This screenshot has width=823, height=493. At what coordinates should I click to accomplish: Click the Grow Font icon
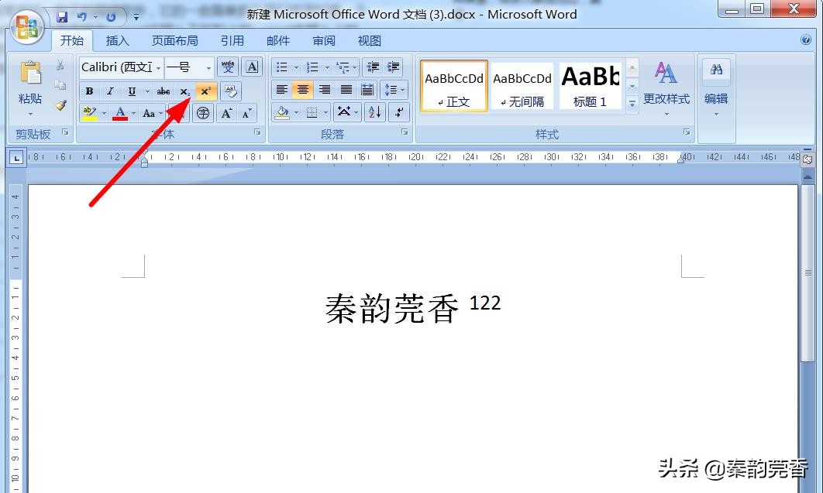coord(226,113)
